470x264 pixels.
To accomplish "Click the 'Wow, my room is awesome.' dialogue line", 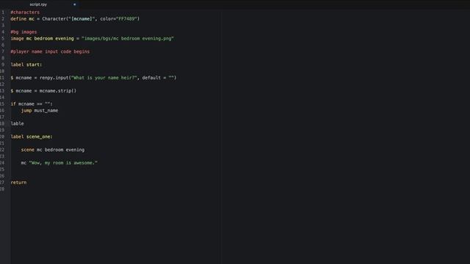I will 59,163.
